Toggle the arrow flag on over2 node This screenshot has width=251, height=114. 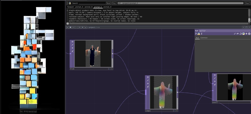(x=215, y=81)
